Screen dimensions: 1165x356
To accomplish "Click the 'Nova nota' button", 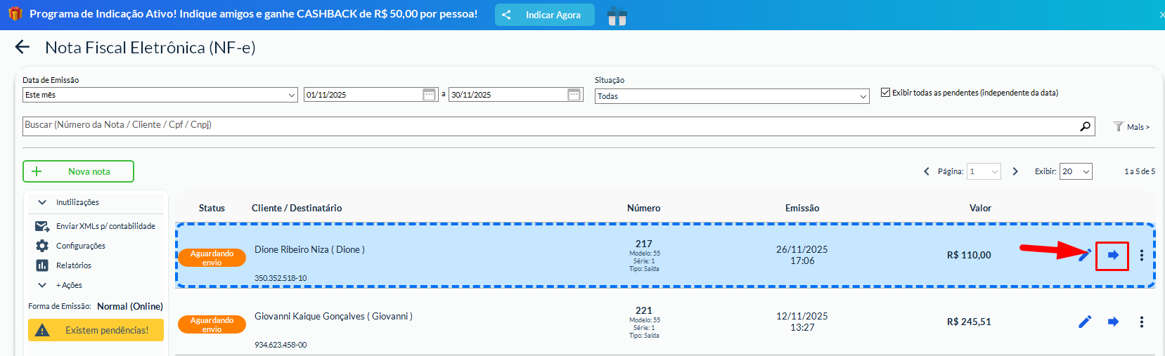I will (x=78, y=171).
